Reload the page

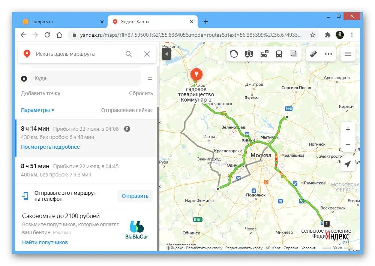(x=47, y=35)
